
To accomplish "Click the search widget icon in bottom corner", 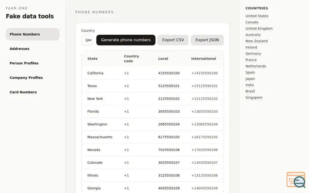I will click(x=296, y=180).
